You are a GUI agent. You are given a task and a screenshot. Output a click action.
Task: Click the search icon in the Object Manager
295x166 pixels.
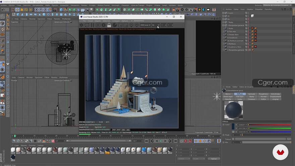click(x=282, y=9)
